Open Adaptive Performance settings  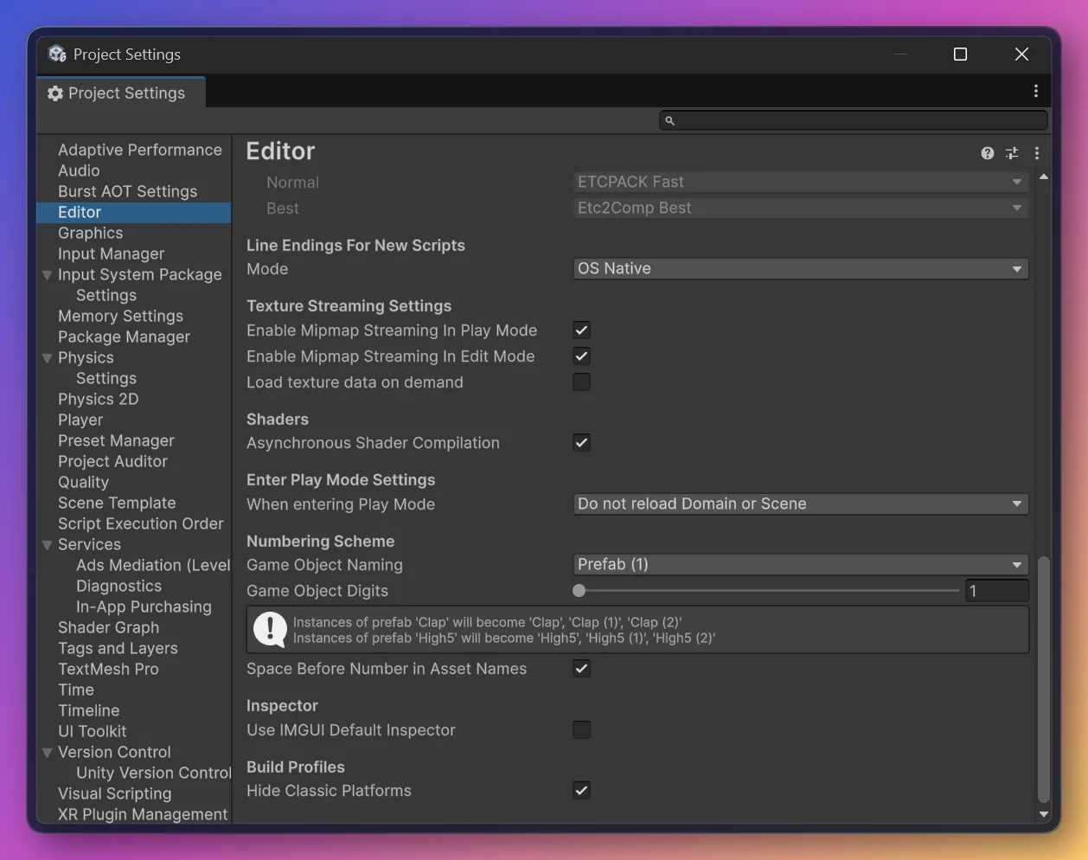140,150
